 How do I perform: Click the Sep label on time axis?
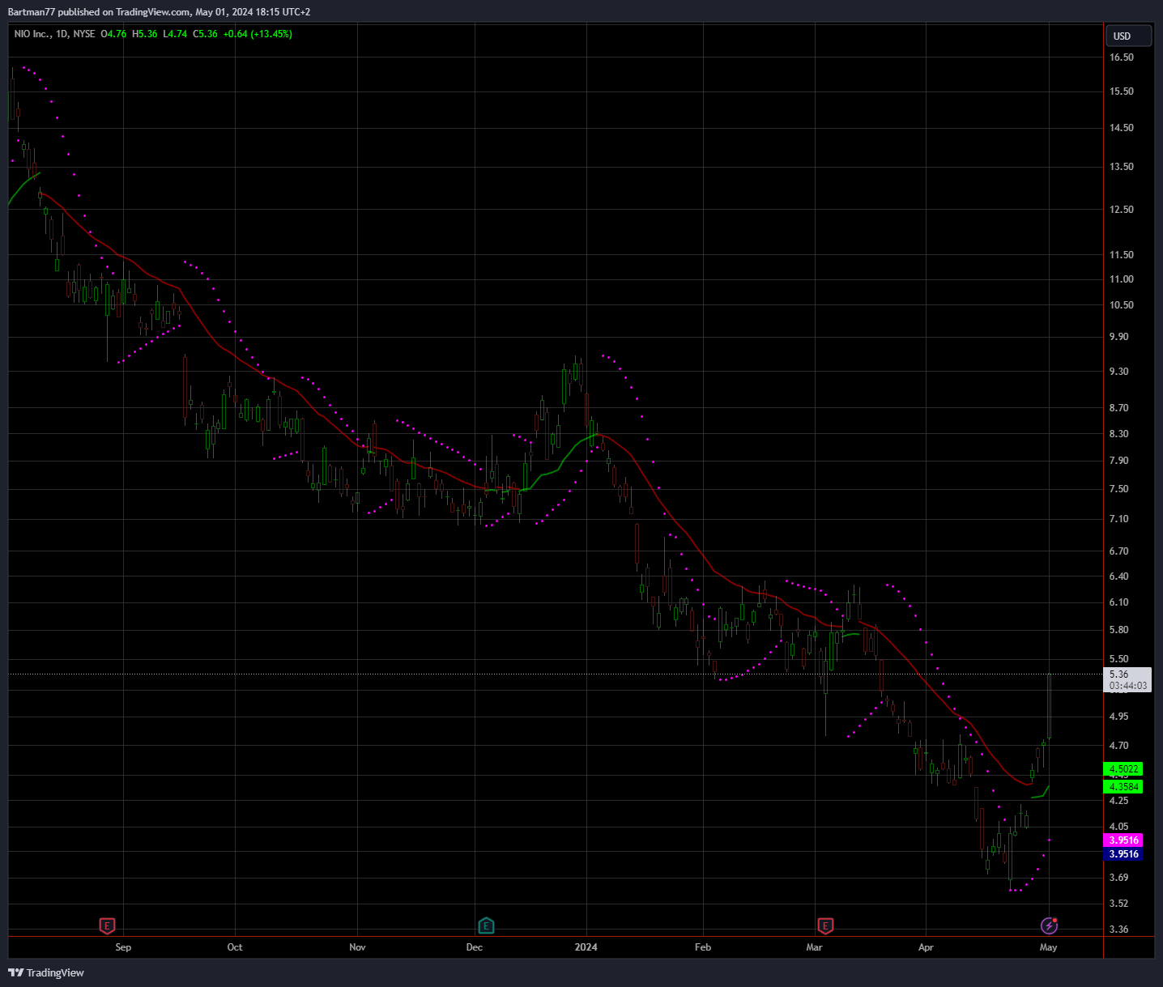coord(123,947)
